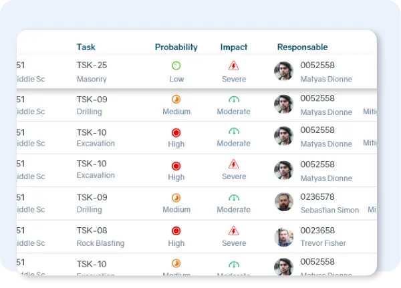Click the Low probability icon for TSK-25
Screen dimensions: 401x288
coord(176,66)
